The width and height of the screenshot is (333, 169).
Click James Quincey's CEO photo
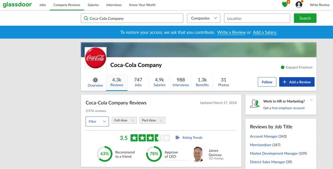coord(198,154)
